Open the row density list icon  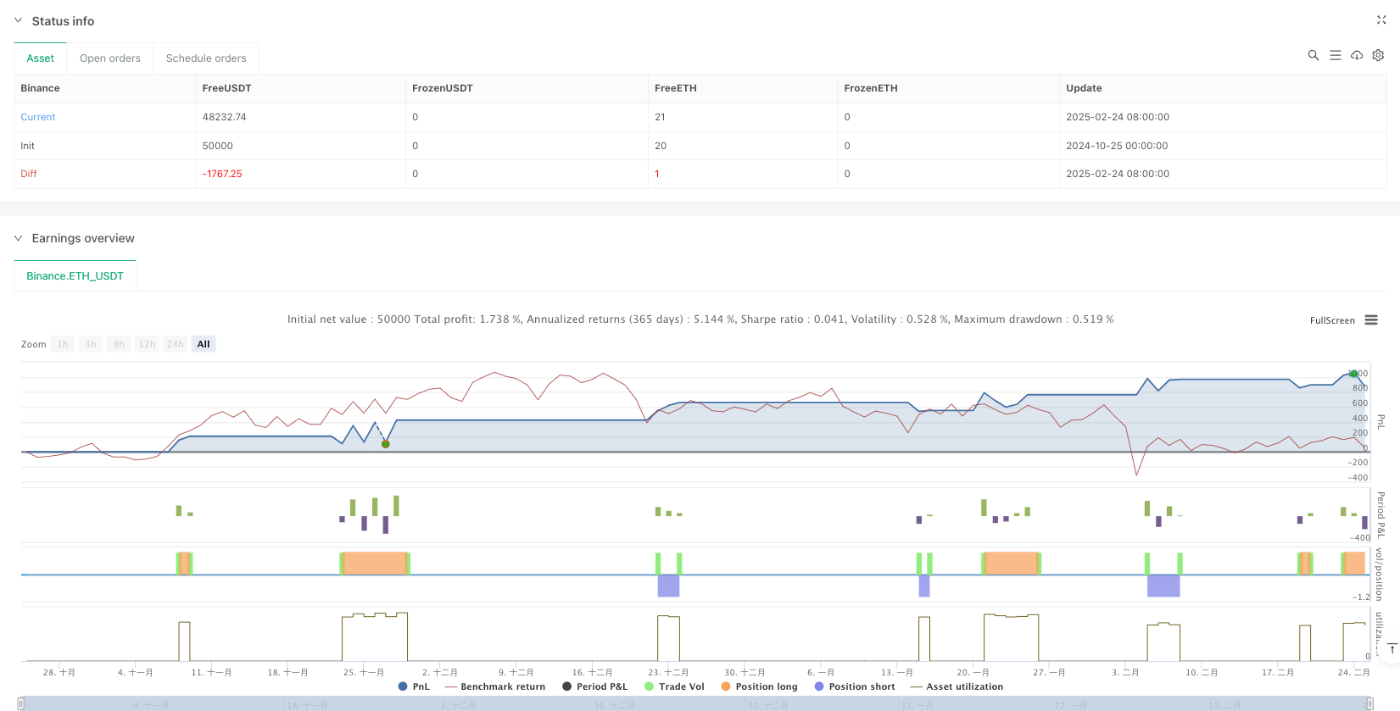[1335, 55]
